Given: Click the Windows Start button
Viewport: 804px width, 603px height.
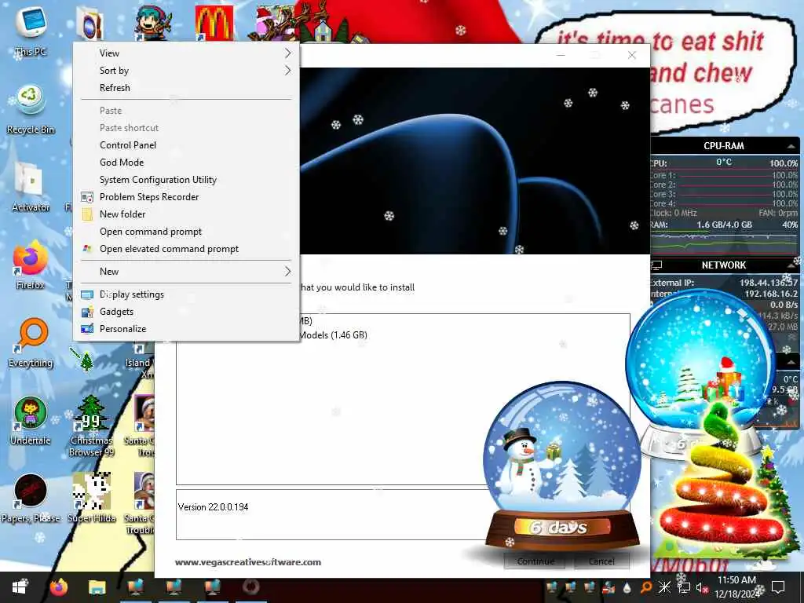Looking at the screenshot, I should (20, 587).
